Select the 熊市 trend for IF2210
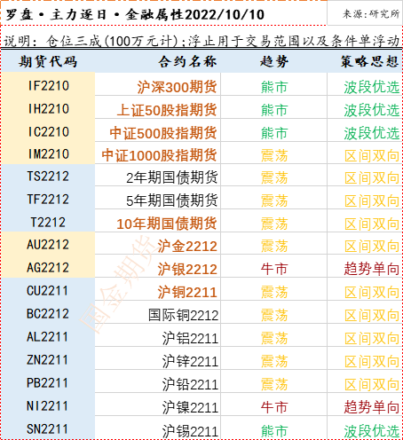 coord(274,87)
